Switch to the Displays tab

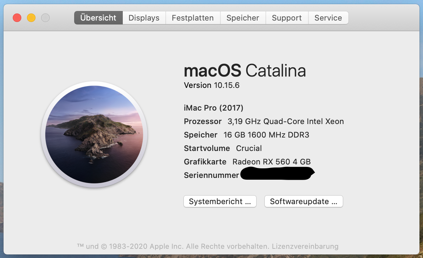[144, 18]
